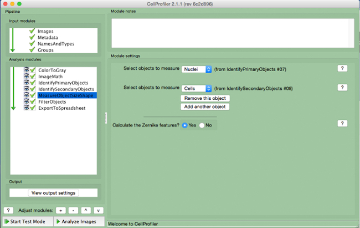
Task: Click the Add another object button
Action: point(204,107)
